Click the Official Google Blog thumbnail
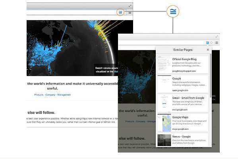 pos(164,65)
